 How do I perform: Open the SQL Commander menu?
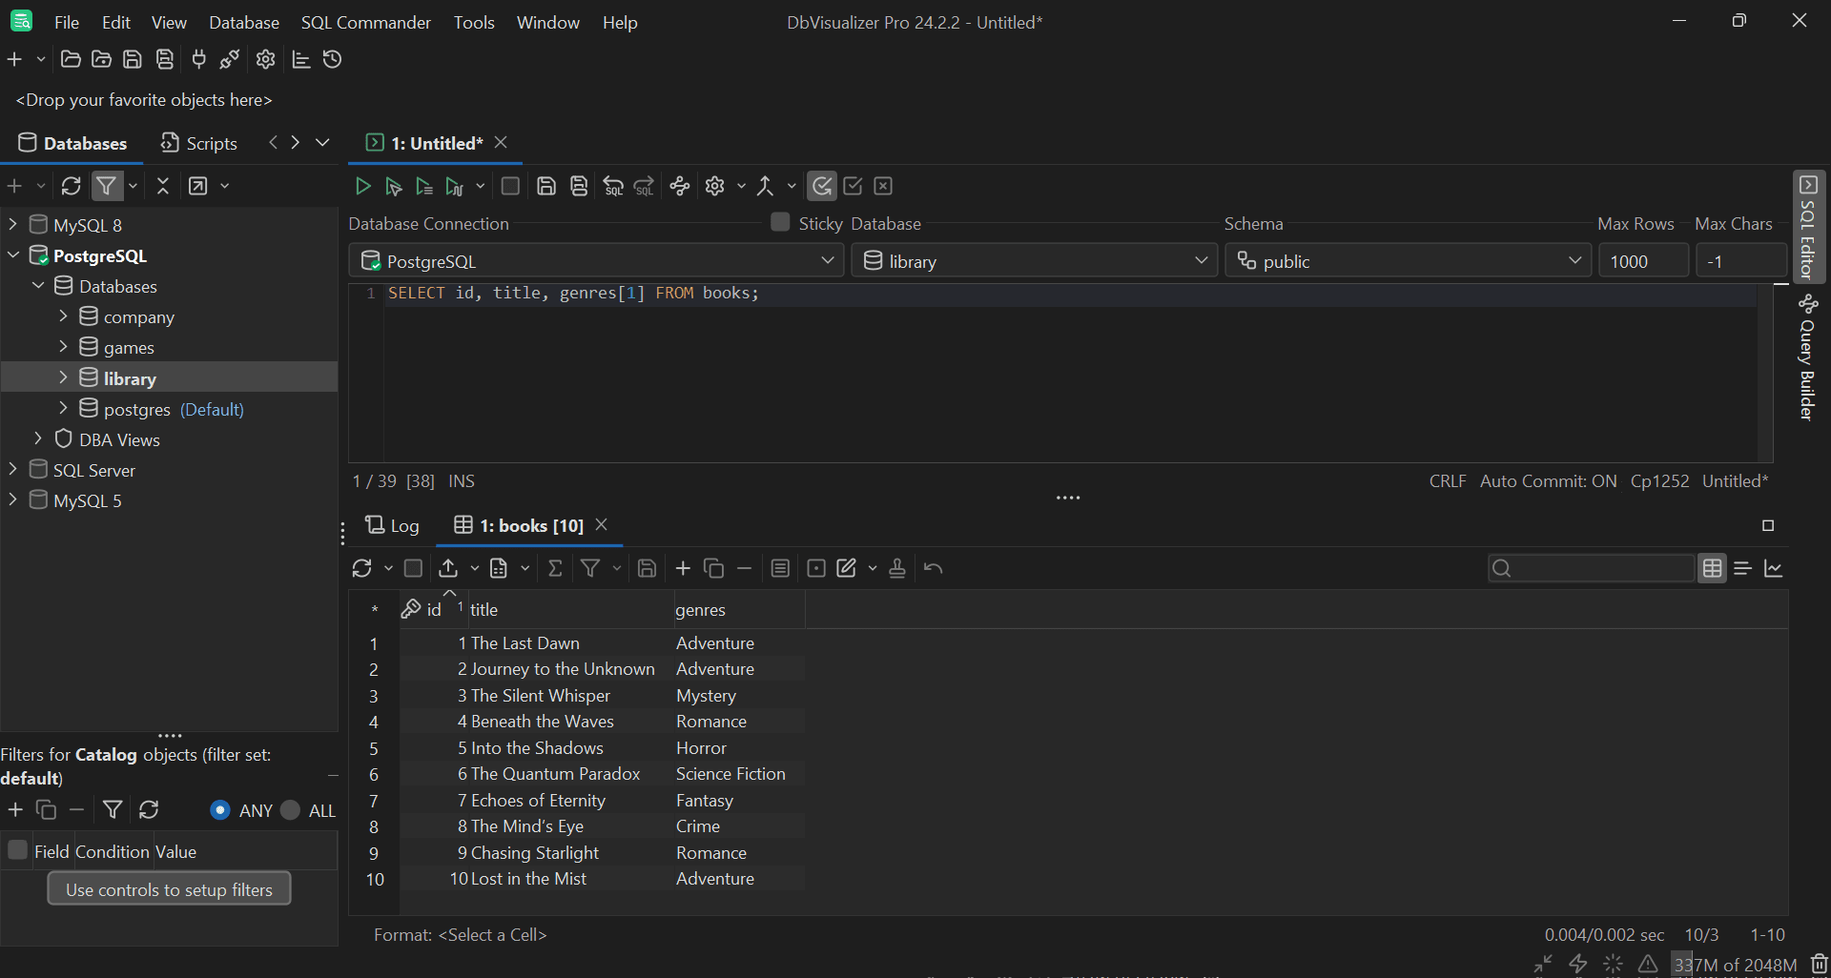pos(365,22)
